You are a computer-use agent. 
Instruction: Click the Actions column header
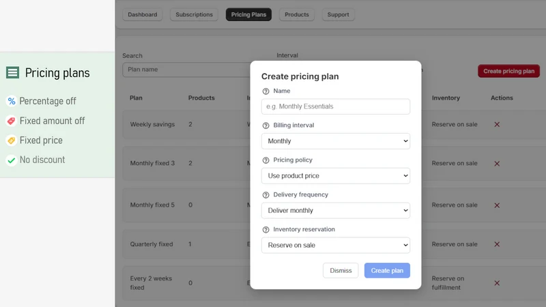pyautogui.click(x=502, y=98)
